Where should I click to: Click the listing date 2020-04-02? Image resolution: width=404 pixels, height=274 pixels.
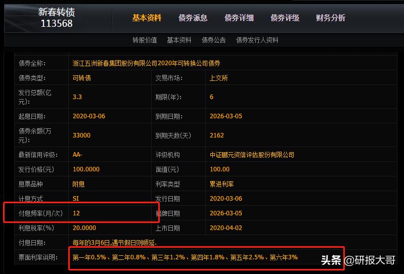(226, 228)
